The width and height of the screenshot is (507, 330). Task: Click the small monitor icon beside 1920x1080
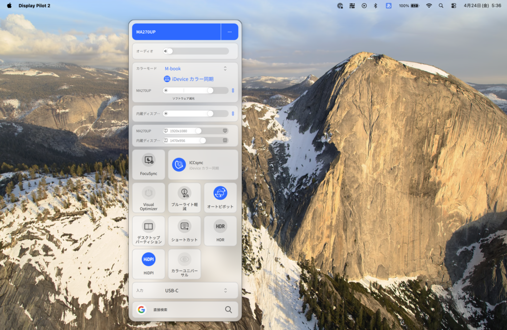click(x=166, y=131)
